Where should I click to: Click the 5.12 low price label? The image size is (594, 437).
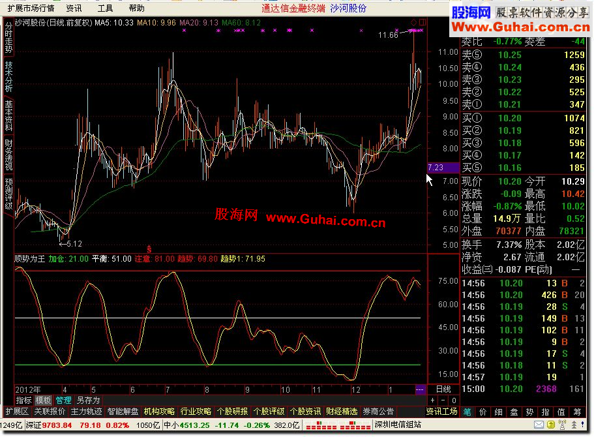pos(74,244)
